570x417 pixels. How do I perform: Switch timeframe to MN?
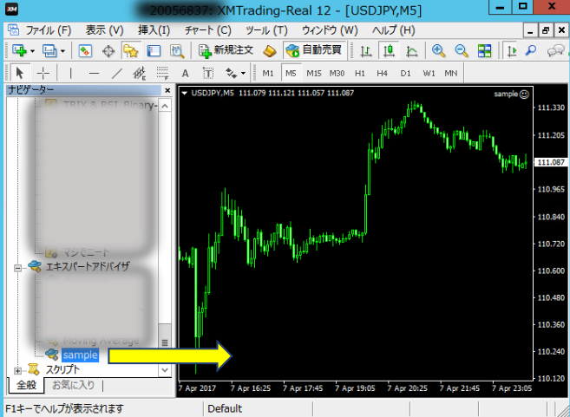pos(451,74)
